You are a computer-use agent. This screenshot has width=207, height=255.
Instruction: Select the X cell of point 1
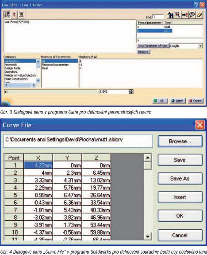tap(38, 165)
